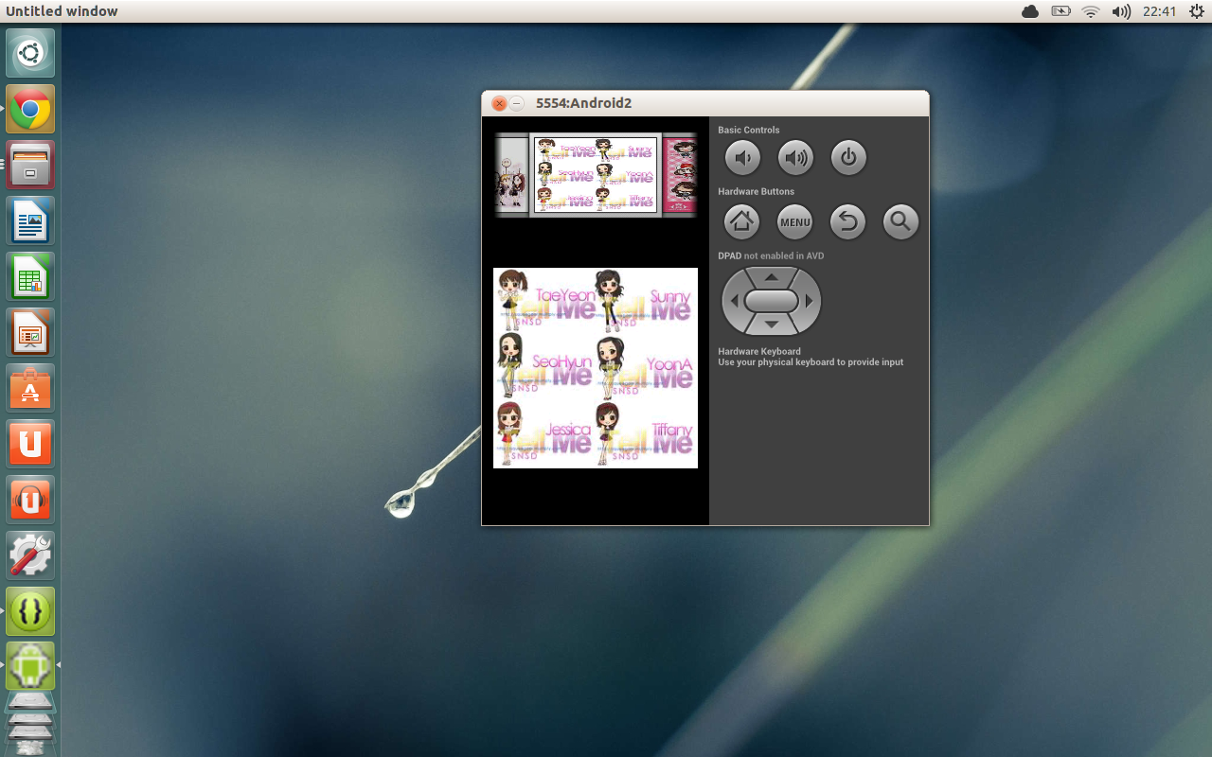This screenshot has height=757, width=1212.
Task: Tap the emulator Search hardware button
Action: coord(900,222)
